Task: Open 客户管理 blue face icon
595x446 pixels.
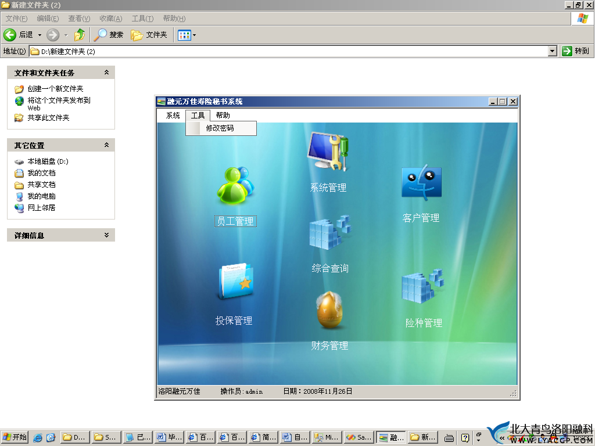Action: pos(421,183)
